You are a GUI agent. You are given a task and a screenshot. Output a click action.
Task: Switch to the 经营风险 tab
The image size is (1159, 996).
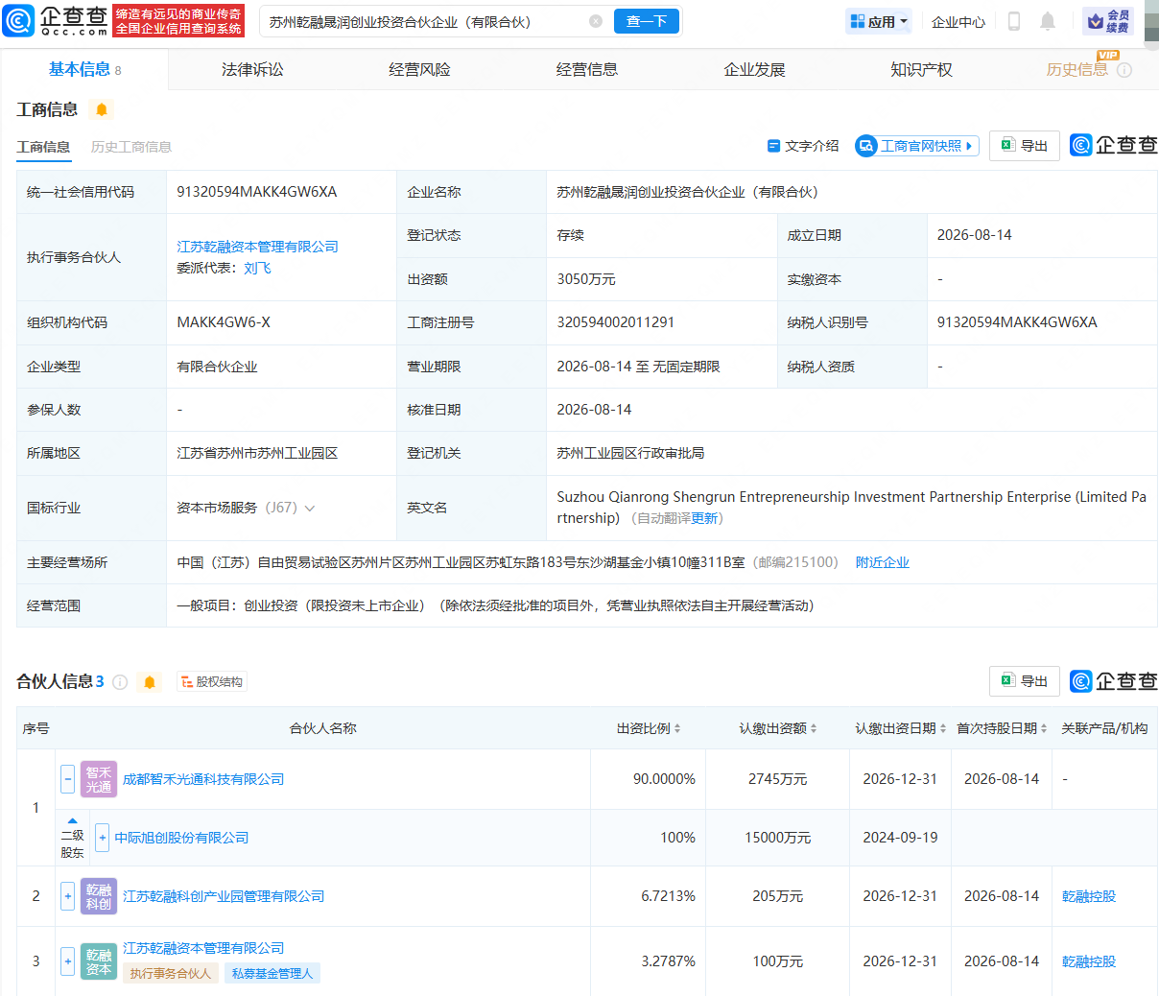point(419,69)
